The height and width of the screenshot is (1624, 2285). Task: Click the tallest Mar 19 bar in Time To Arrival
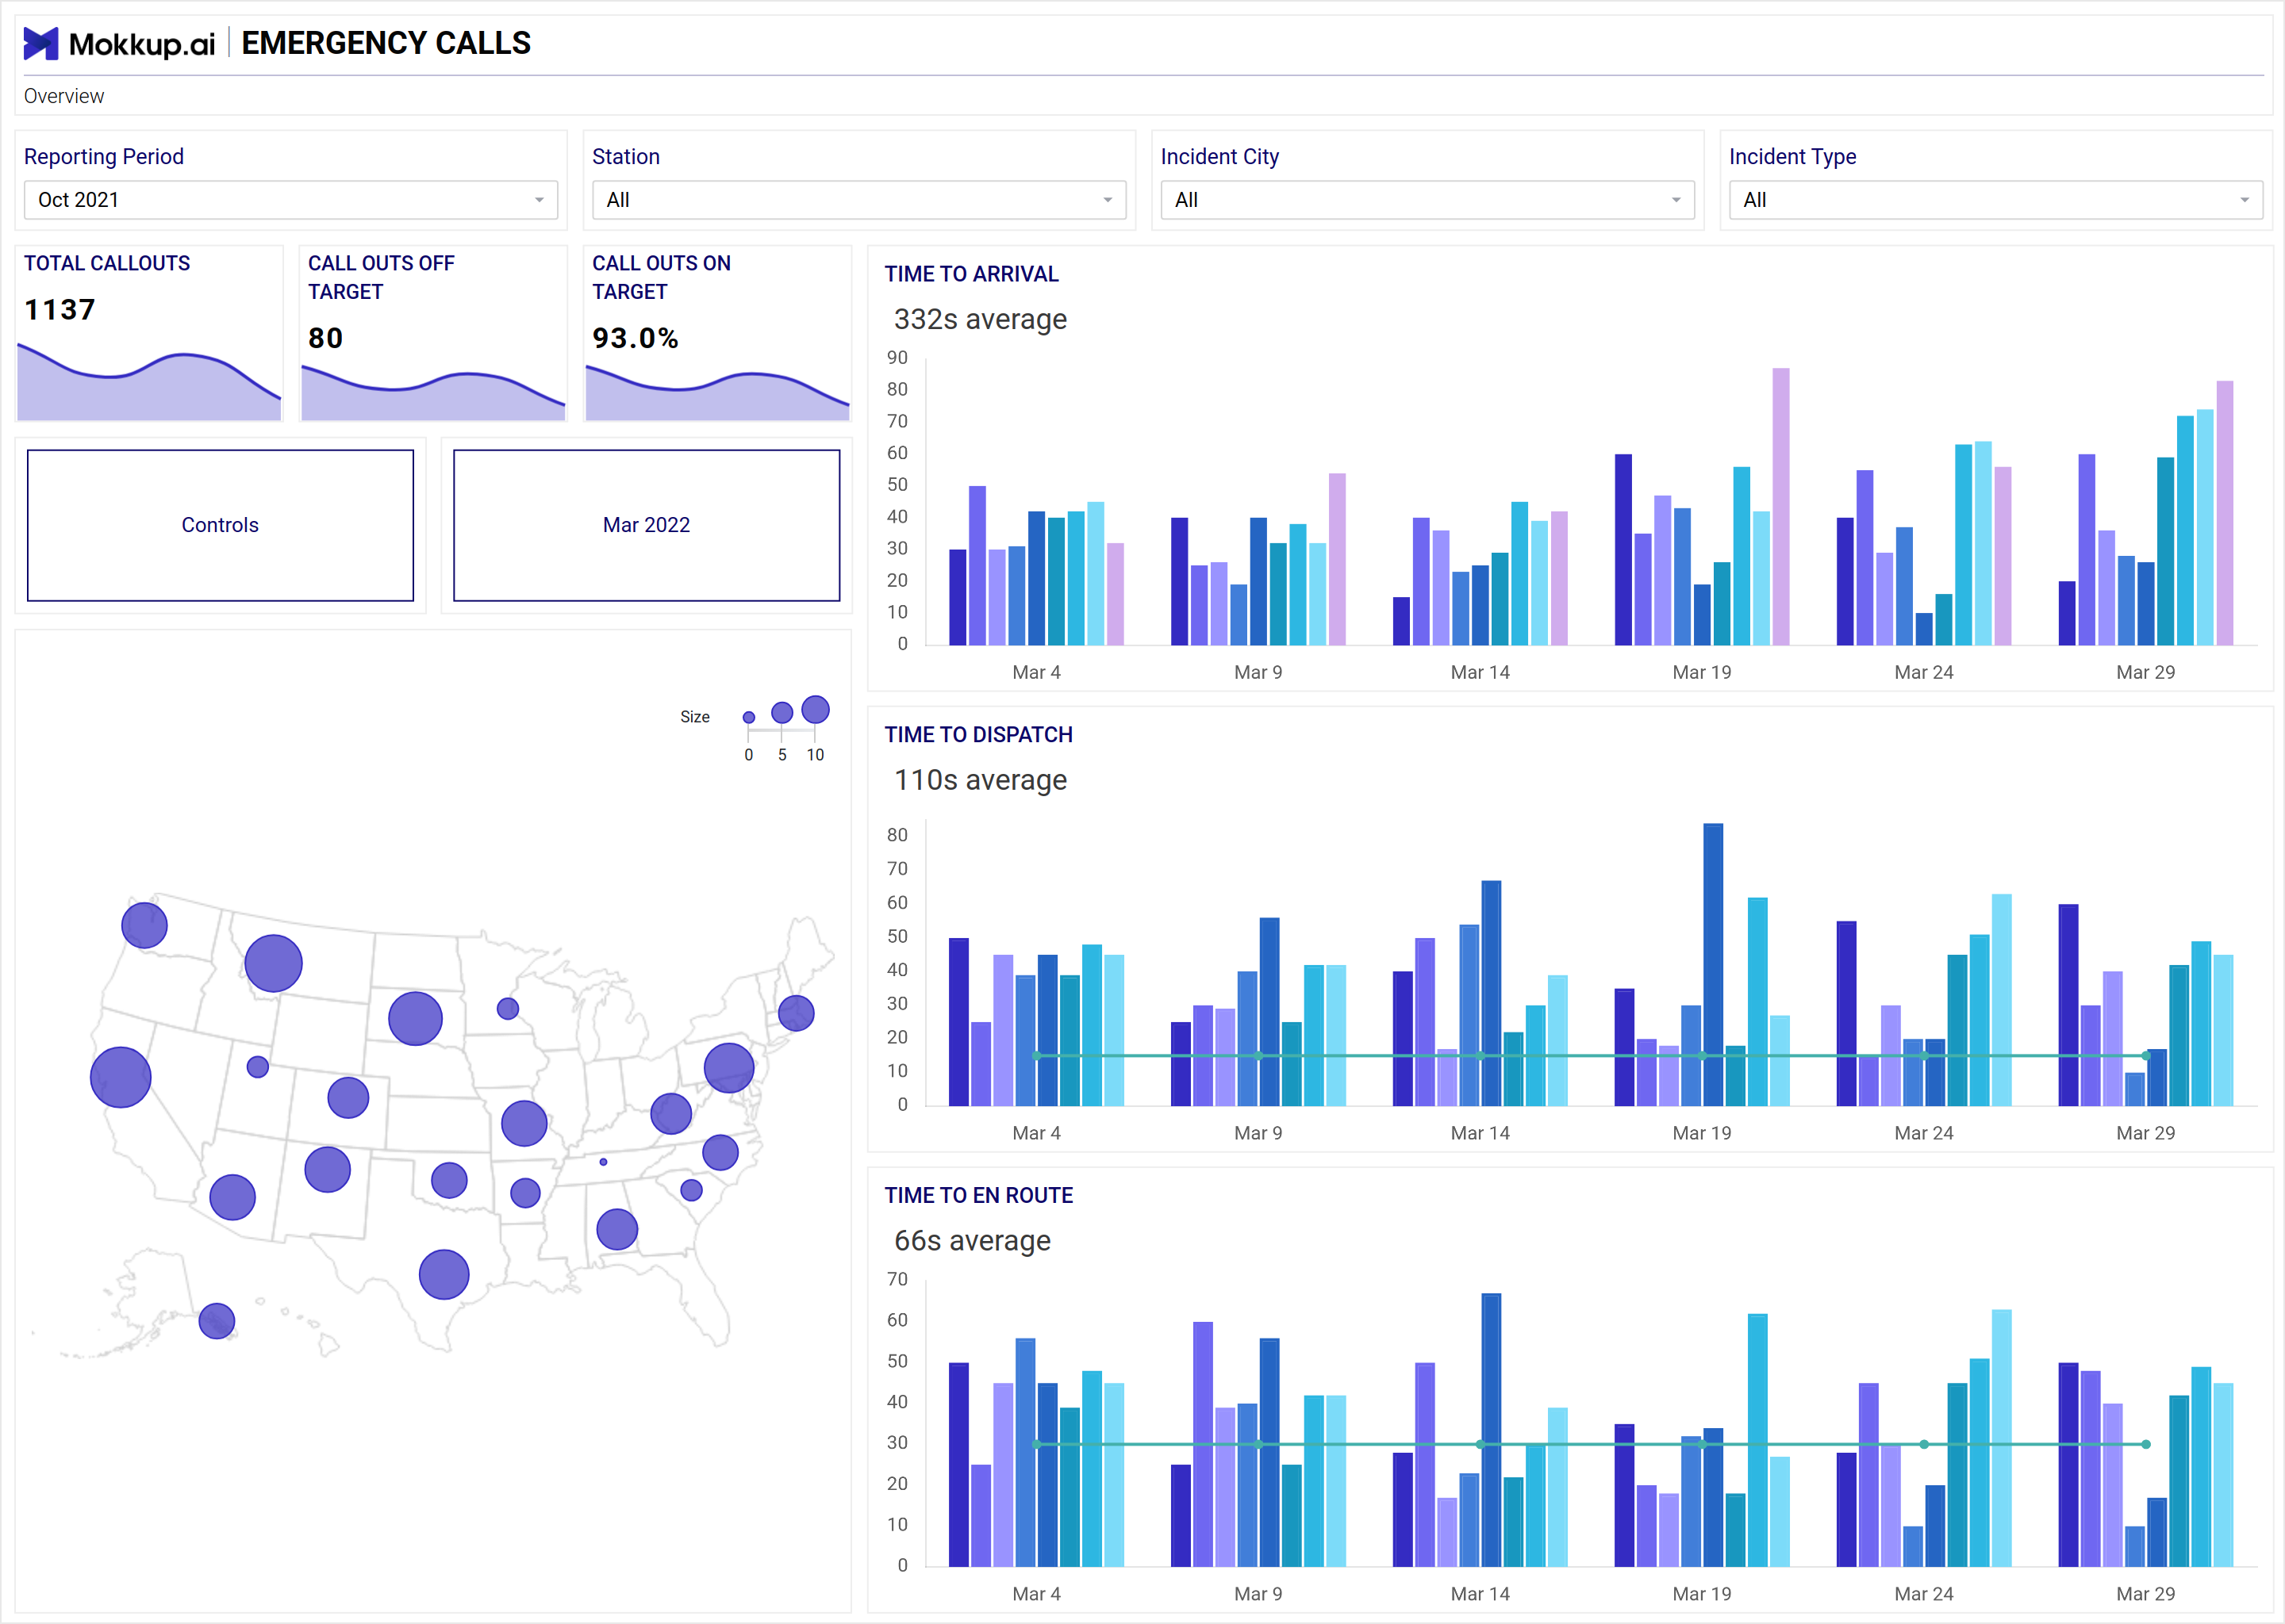(1780, 506)
